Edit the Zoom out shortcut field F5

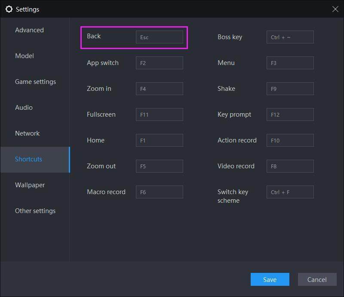point(160,166)
